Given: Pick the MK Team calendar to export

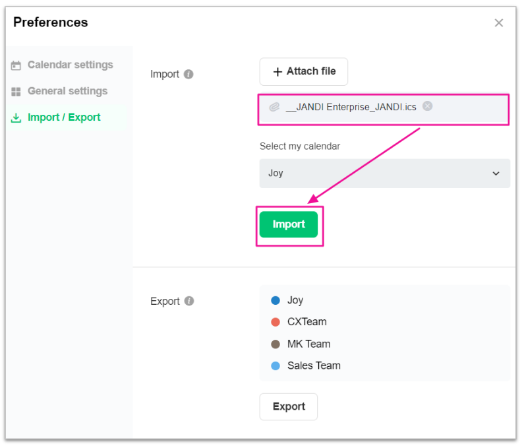Looking at the screenshot, I should [308, 344].
